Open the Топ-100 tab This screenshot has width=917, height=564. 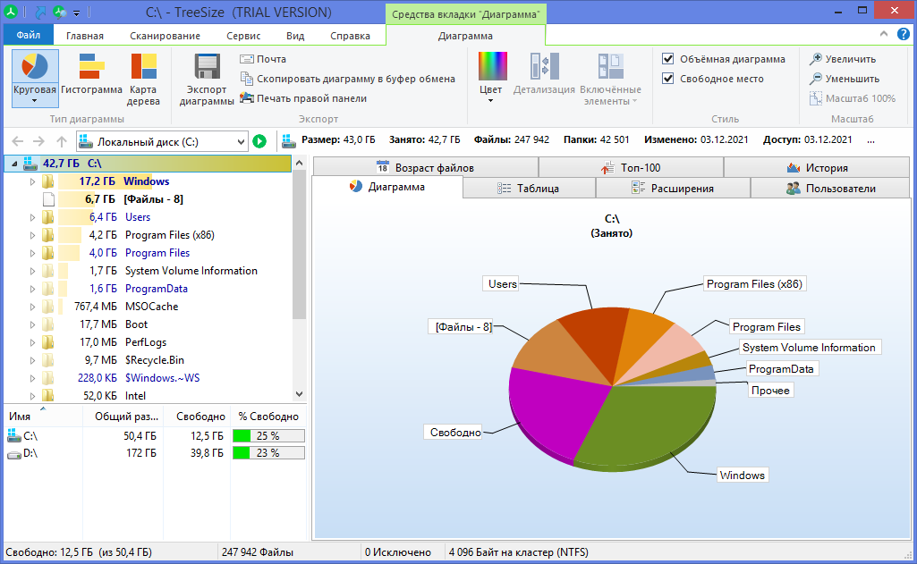pos(631,167)
